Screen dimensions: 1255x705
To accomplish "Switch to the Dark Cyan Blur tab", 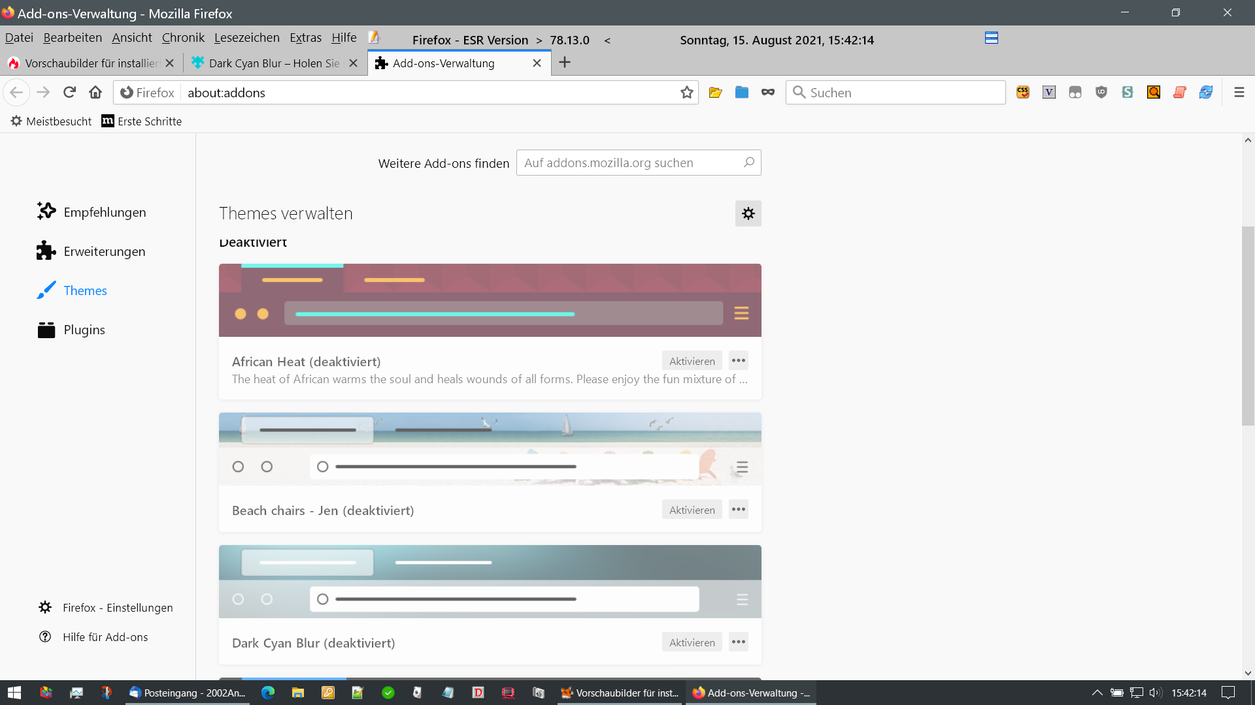I will [x=274, y=63].
